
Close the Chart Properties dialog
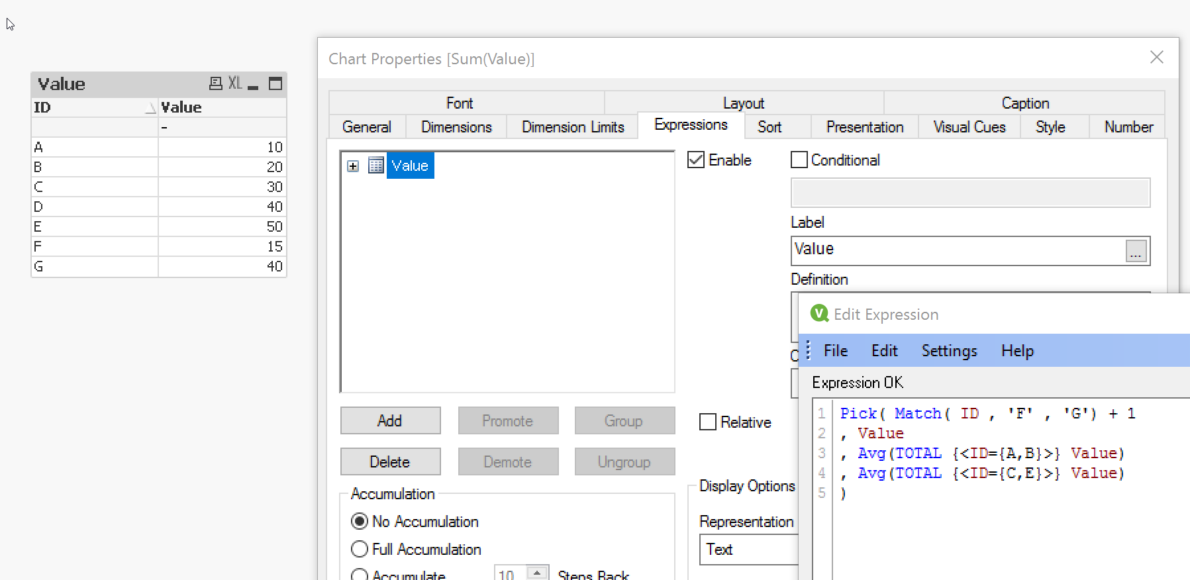(x=1157, y=58)
